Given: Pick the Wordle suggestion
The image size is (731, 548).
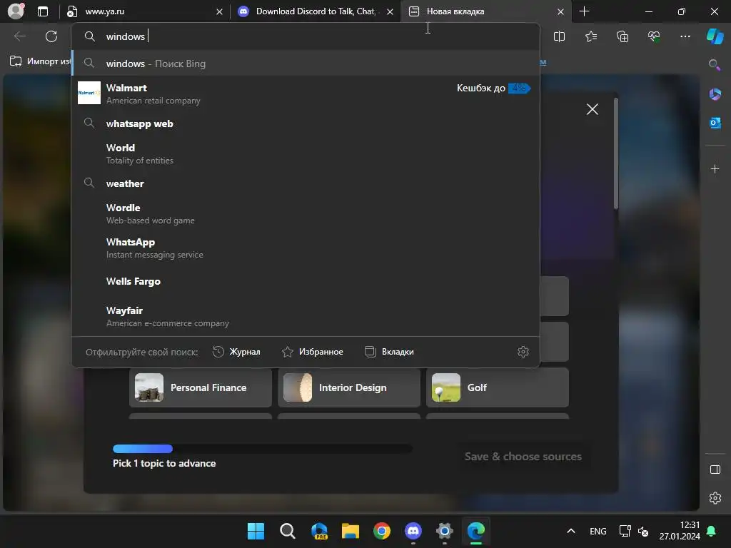Looking at the screenshot, I should 306,213.
